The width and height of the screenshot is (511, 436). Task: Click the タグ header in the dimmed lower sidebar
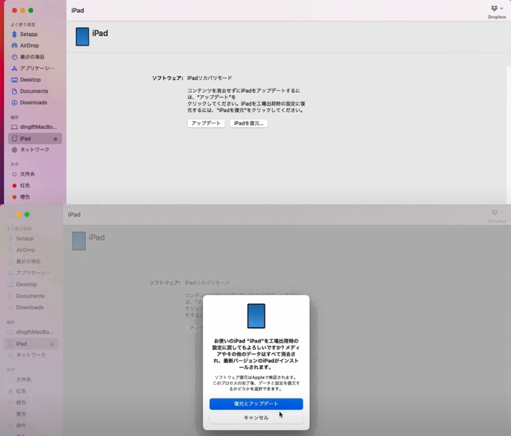[10, 370]
